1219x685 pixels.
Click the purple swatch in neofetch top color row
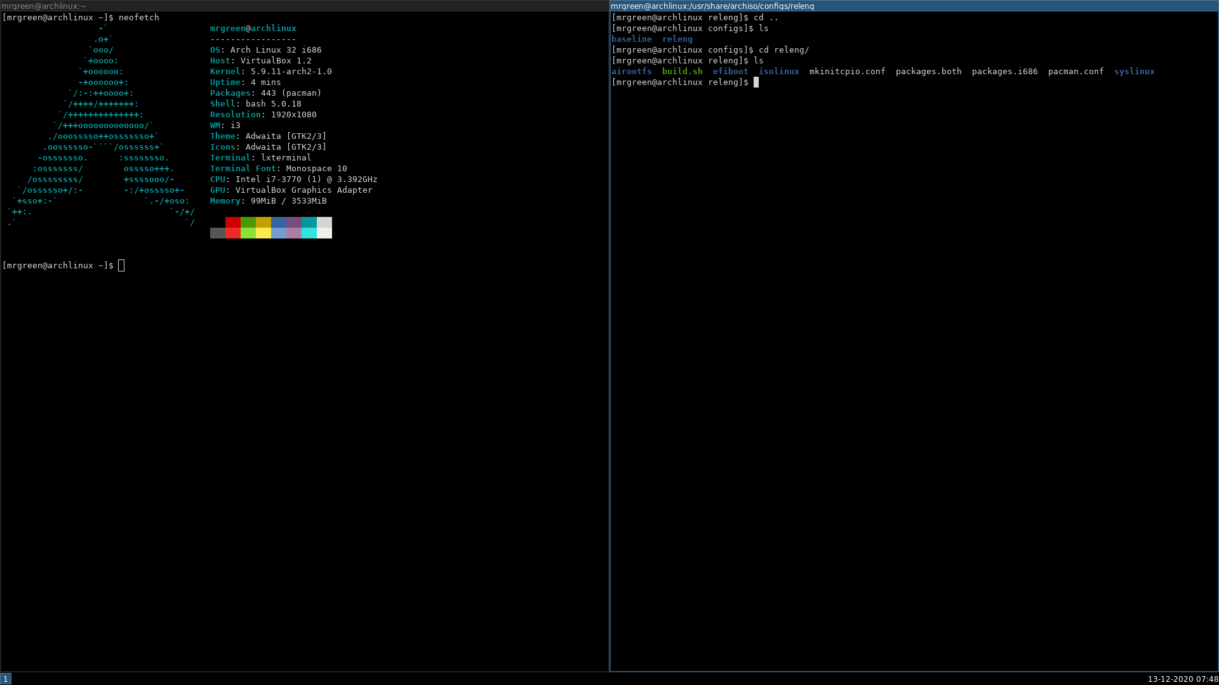[294, 222]
